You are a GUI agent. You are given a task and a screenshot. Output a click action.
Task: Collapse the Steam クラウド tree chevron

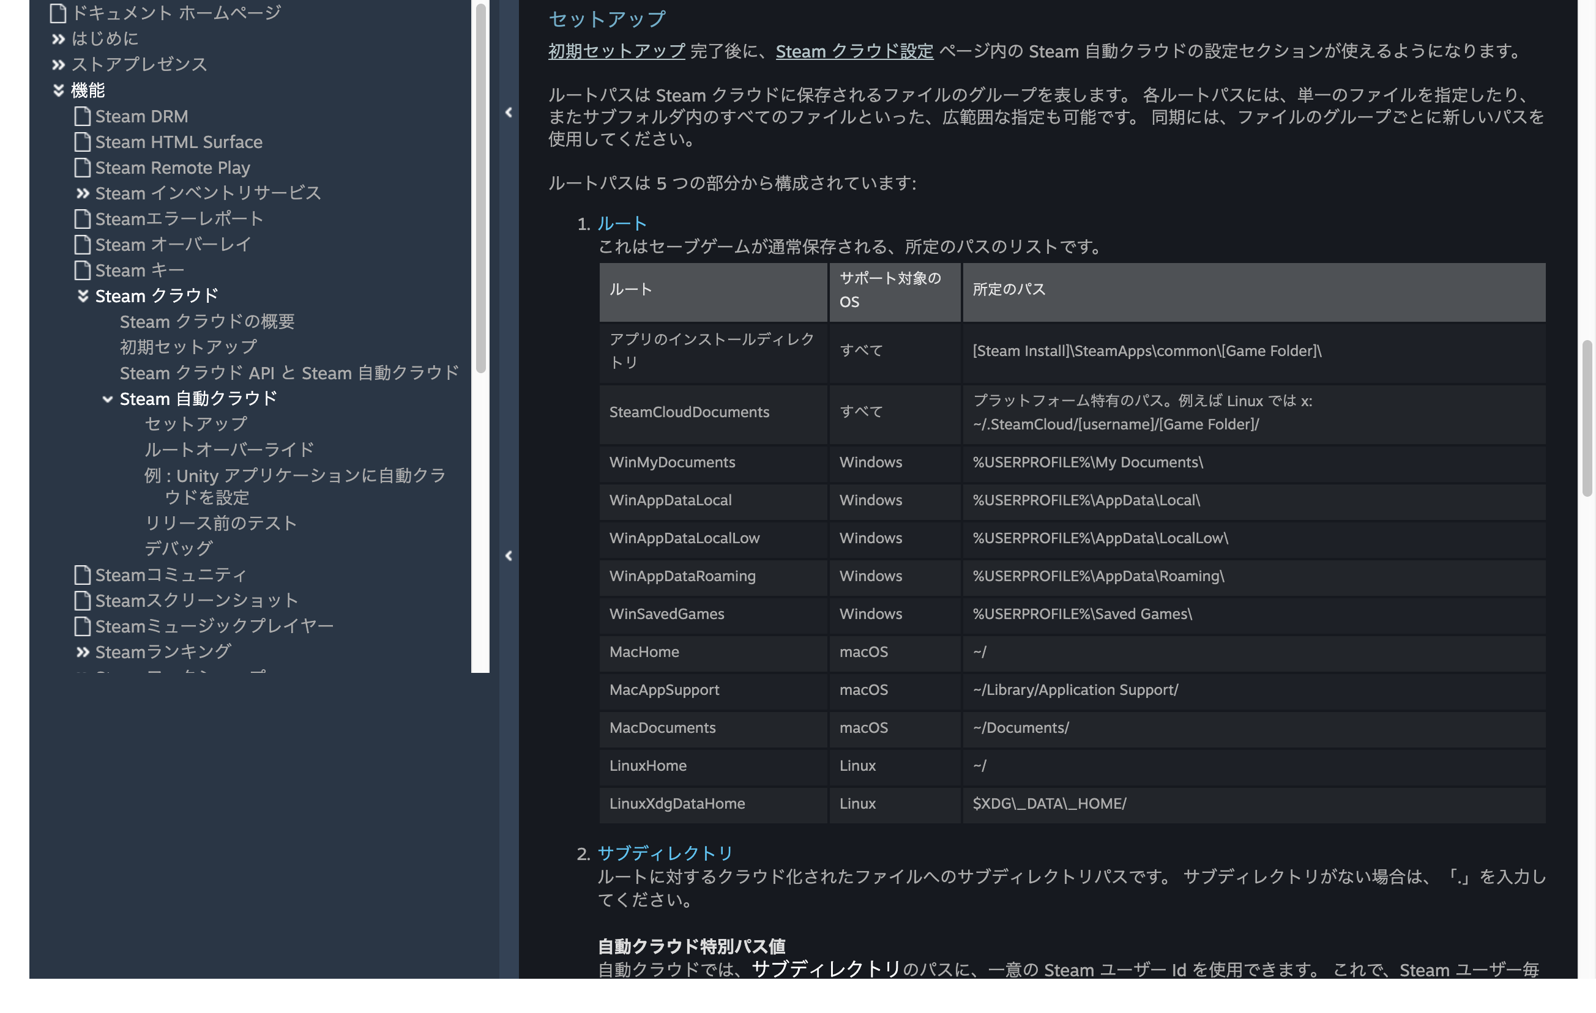83,296
